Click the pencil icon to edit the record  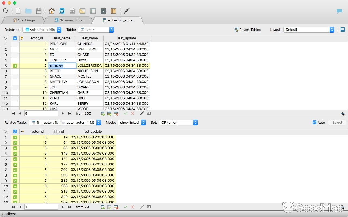click(x=142, y=113)
